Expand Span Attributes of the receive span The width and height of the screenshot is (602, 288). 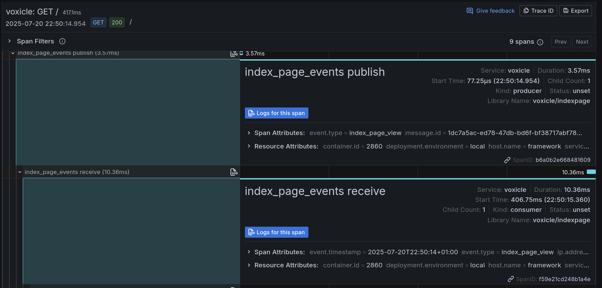(x=249, y=252)
